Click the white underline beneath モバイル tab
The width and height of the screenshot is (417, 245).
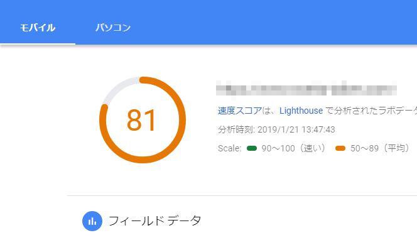(x=38, y=43)
